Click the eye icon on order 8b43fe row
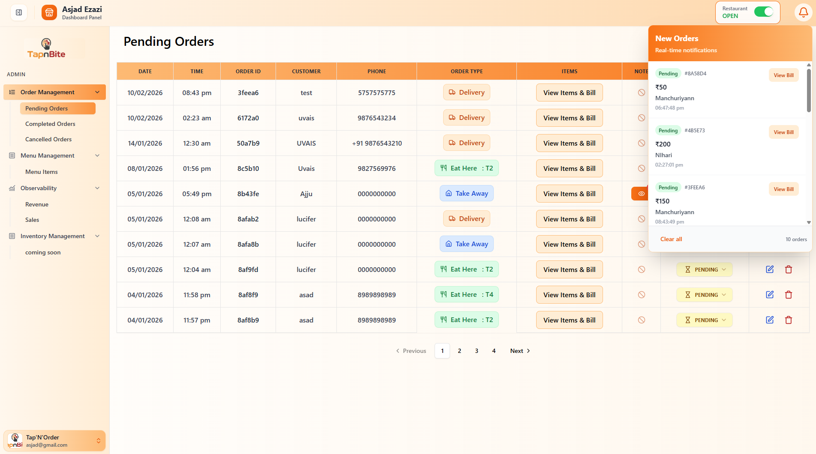The height and width of the screenshot is (454, 816). pos(640,194)
